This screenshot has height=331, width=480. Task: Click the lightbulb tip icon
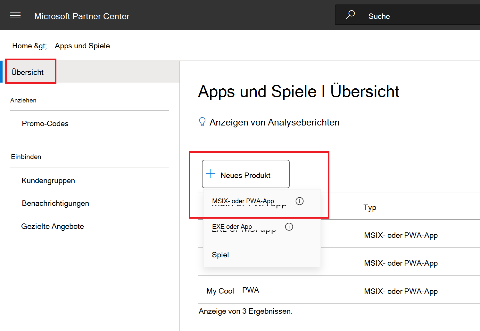click(x=202, y=122)
